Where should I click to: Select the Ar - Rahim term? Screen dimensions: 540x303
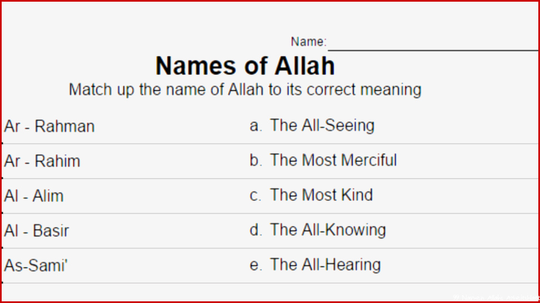[x=42, y=161]
